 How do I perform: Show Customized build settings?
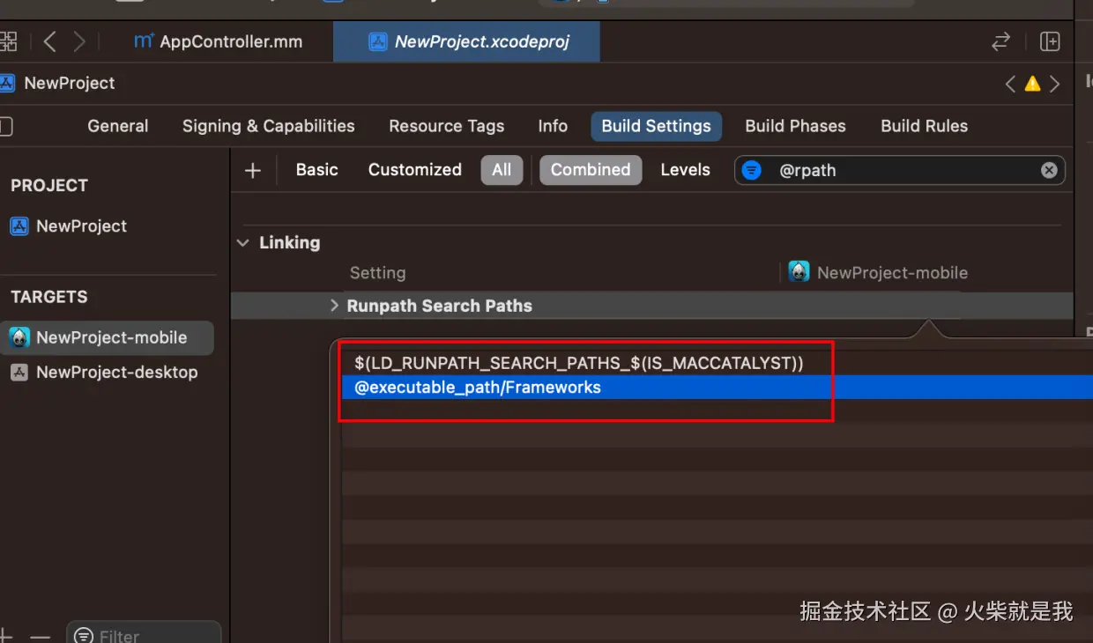(415, 170)
